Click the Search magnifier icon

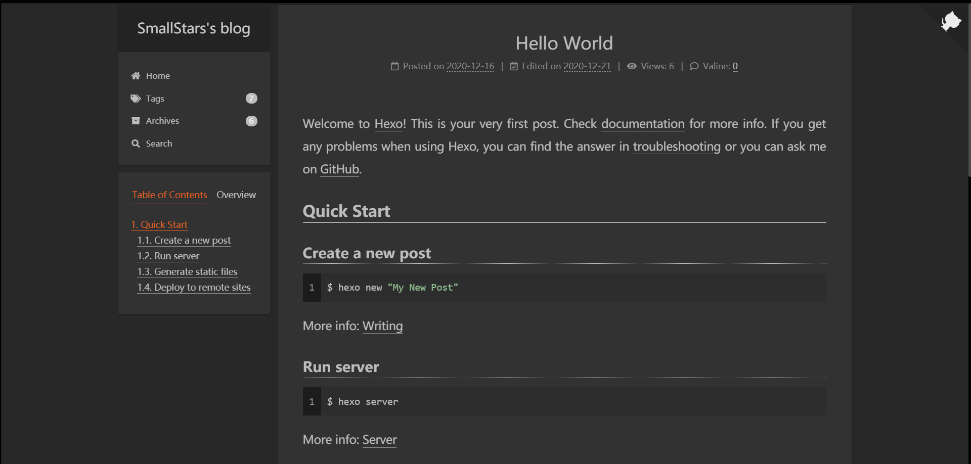point(136,144)
